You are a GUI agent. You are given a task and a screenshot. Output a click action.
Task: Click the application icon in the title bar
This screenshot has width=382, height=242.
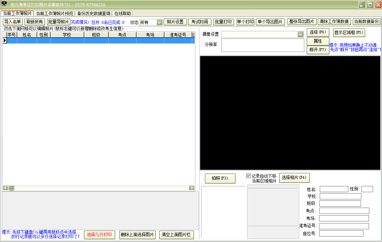coord(4,4)
